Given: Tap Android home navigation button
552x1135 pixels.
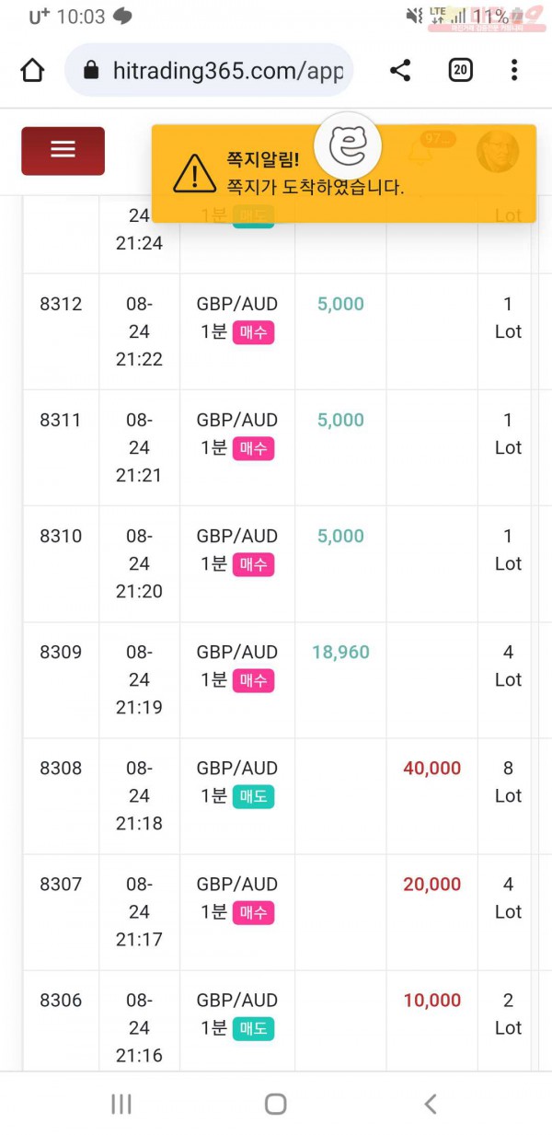Looking at the screenshot, I should (275, 1104).
